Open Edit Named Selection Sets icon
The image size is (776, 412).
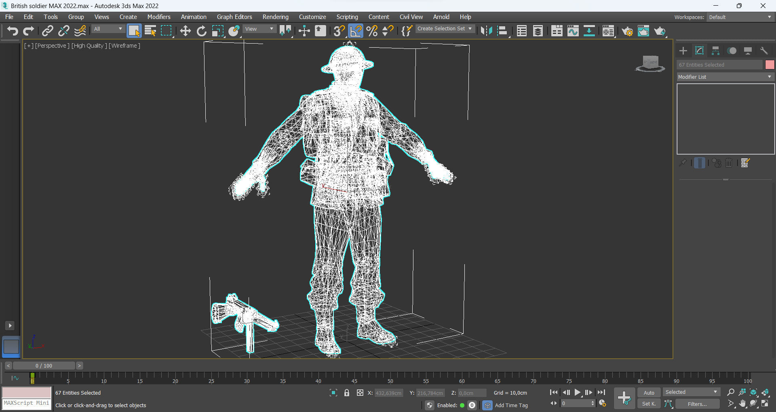point(407,31)
